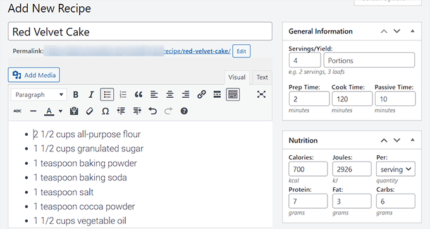
Task: Apply blockquote formatting
Action: (x=138, y=95)
